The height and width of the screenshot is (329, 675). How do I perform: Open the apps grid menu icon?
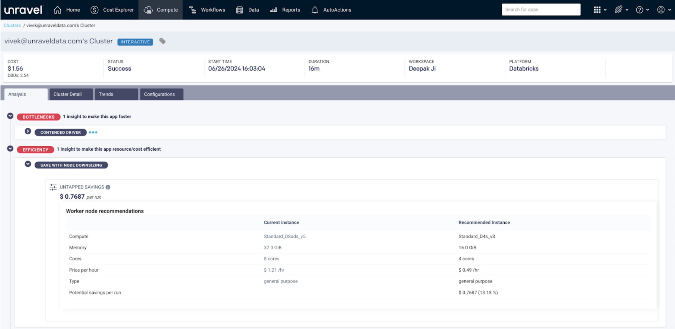tap(597, 10)
